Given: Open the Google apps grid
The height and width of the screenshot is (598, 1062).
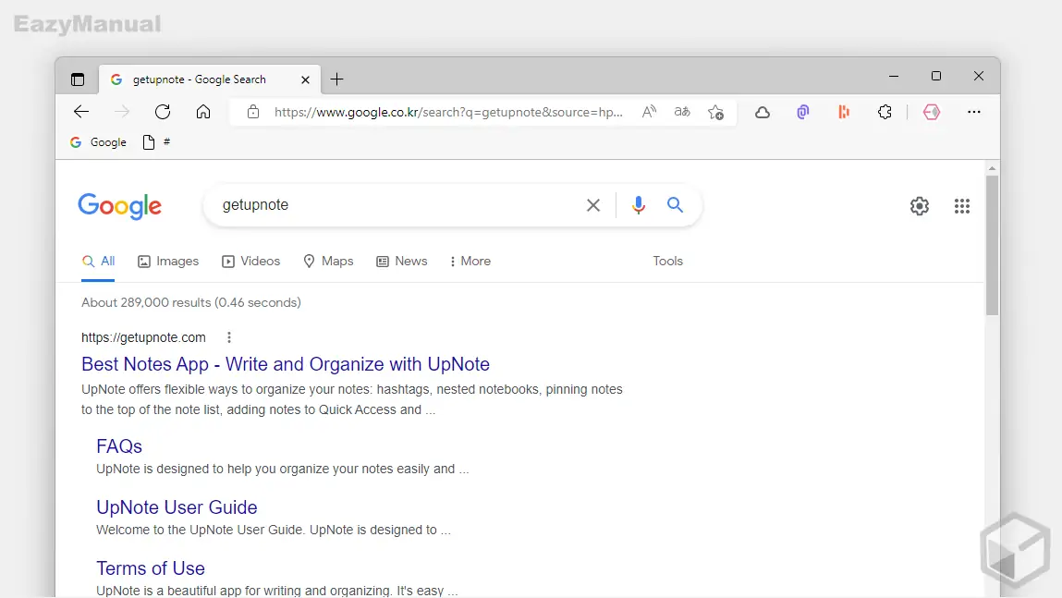Looking at the screenshot, I should pyautogui.click(x=962, y=206).
